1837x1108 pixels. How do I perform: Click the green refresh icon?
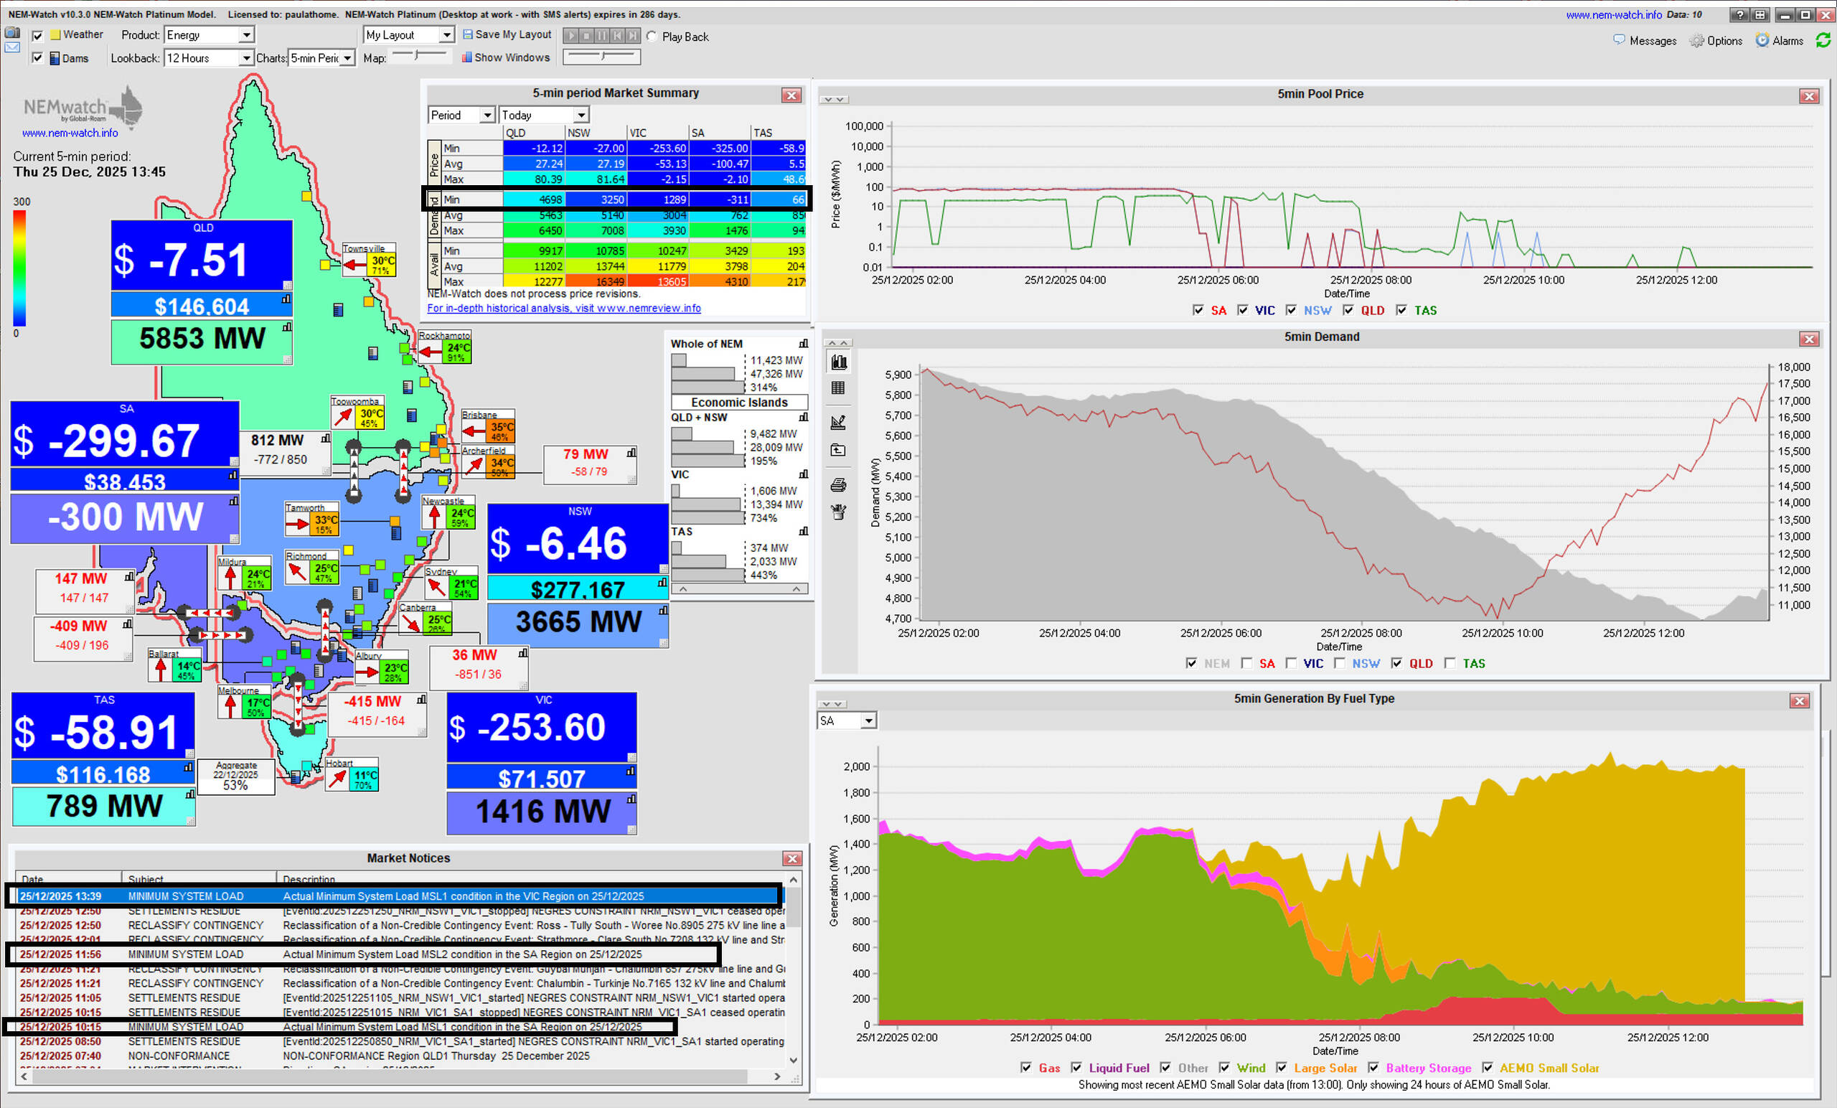click(1823, 40)
